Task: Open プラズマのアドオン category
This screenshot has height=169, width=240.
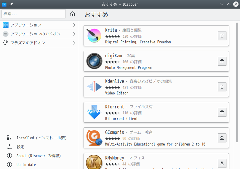Action: (x=39, y=43)
